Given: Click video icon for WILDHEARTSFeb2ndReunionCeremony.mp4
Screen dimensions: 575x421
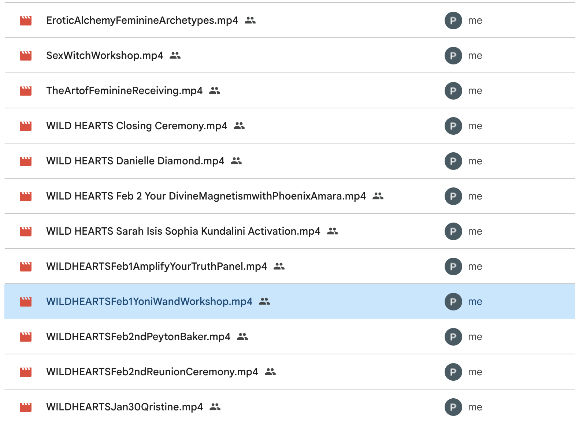Looking at the screenshot, I should [x=26, y=372].
